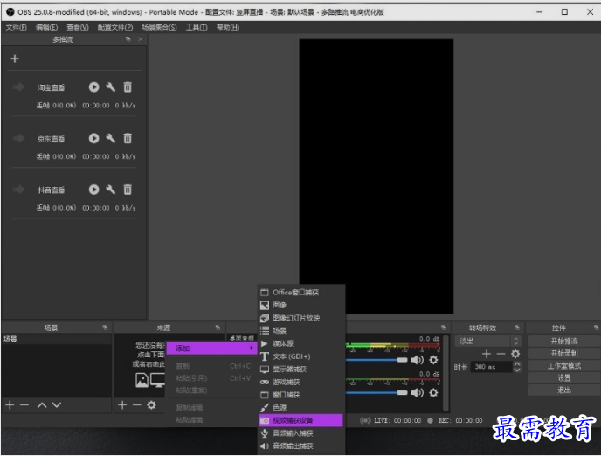The height and width of the screenshot is (456, 601).
Task: Select 视频捕获设备 video capture device
Action: (x=300, y=420)
